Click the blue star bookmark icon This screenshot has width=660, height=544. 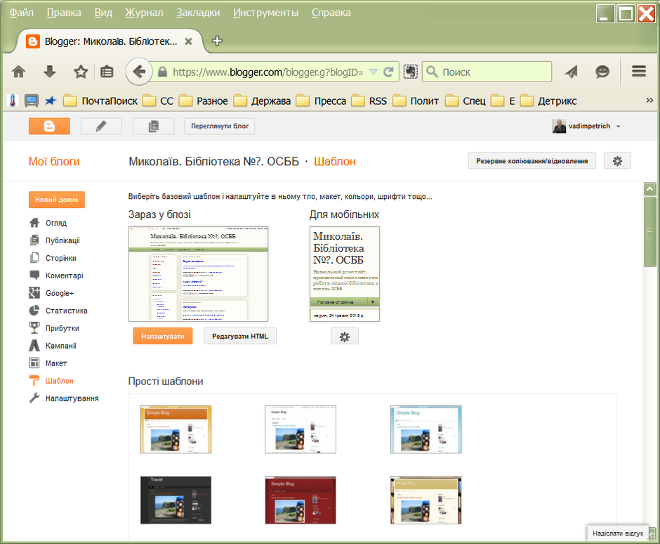[x=51, y=101]
